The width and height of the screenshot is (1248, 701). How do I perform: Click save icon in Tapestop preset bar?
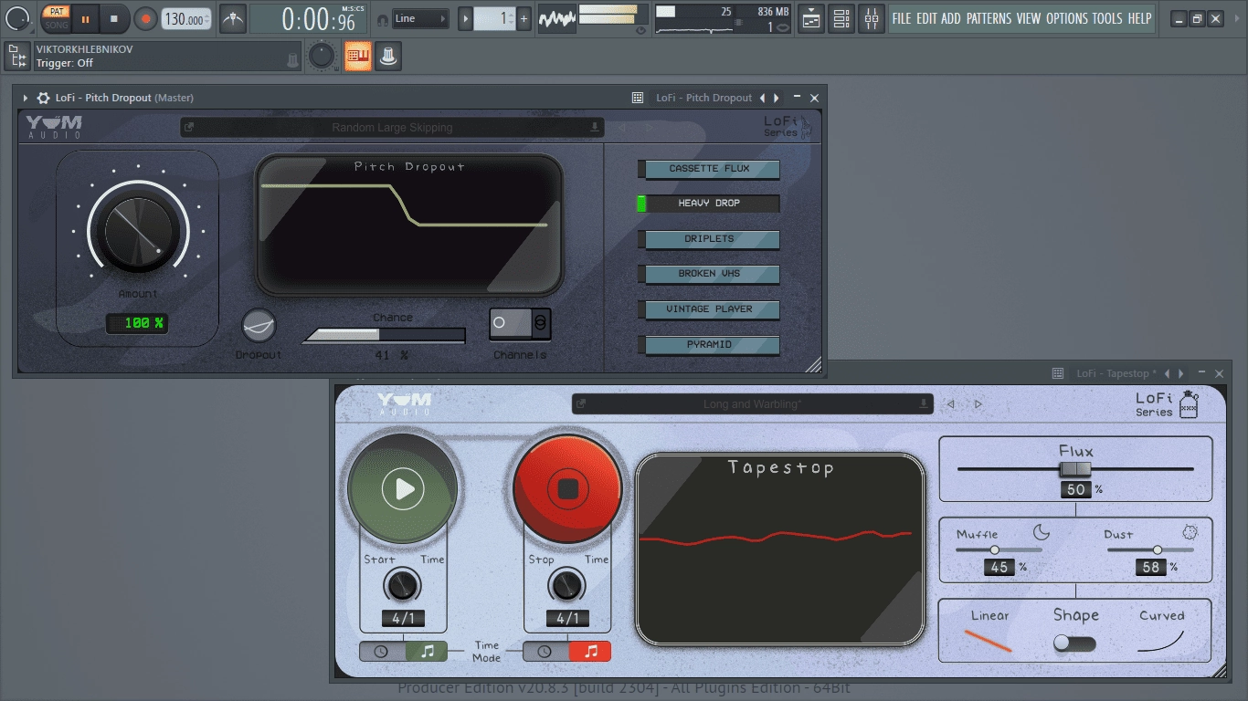pyautogui.click(x=924, y=404)
